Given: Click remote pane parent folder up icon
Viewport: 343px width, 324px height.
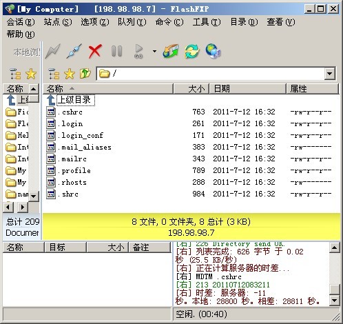Looking at the screenshot, I should [x=85, y=74].
